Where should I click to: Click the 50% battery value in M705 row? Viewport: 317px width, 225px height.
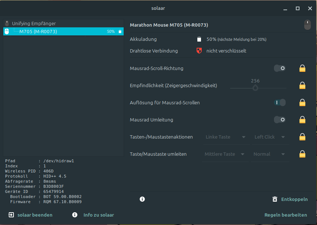111,31
